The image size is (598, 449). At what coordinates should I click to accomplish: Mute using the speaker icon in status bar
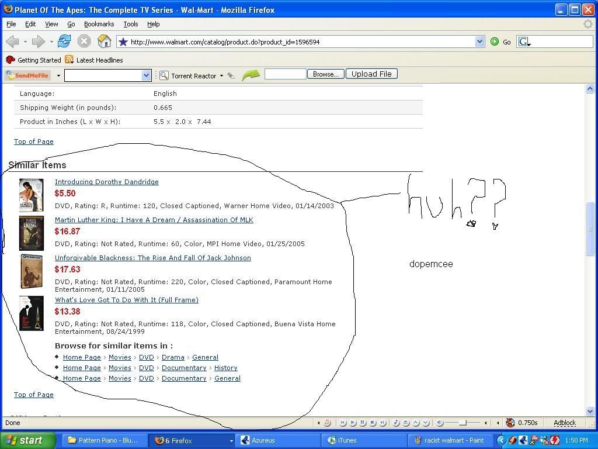click(x=440, y=423)
